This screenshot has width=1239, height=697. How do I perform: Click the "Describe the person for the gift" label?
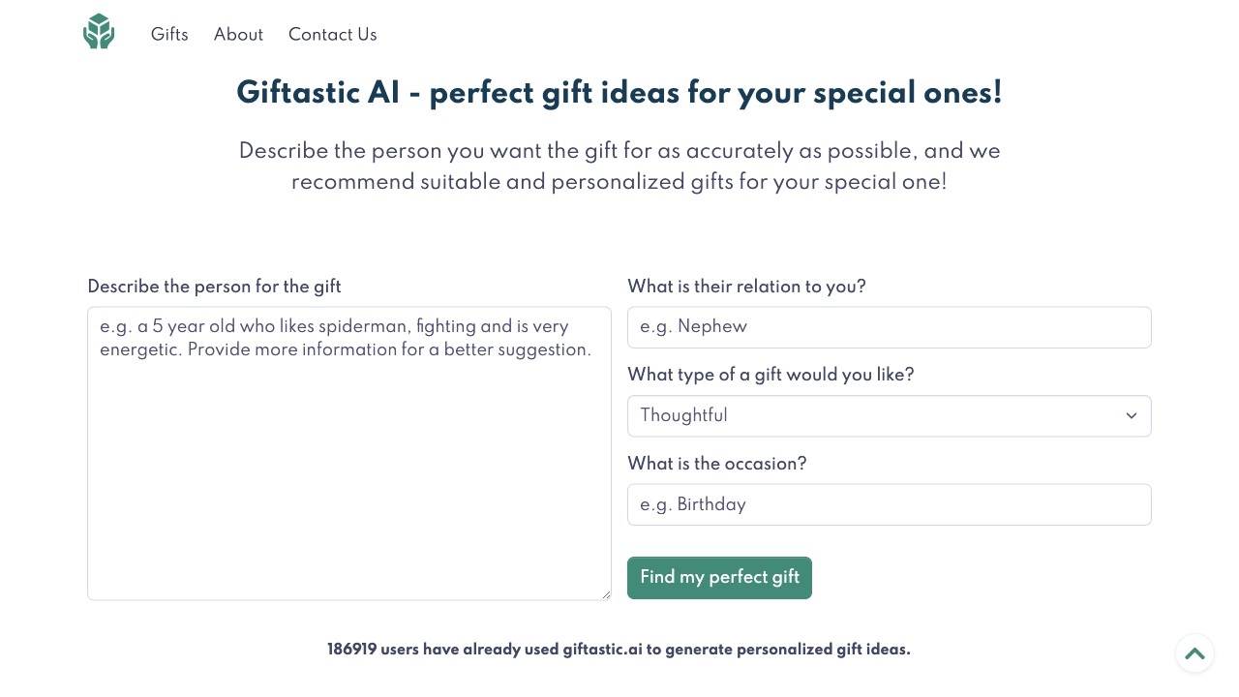[x=214, y=287]
